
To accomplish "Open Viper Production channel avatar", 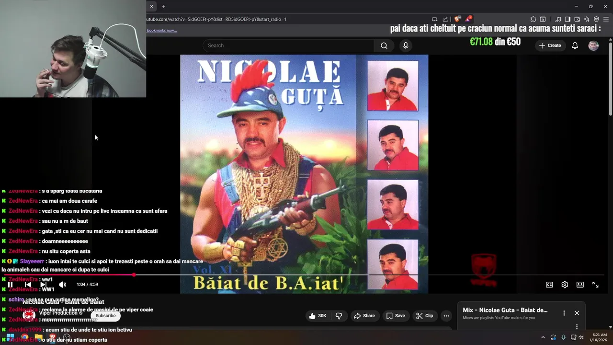I will pyautogui.click(x=29, y=315).
